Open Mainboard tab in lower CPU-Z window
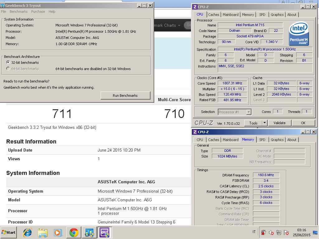The width and height of the screenshot is (319, 239). pyautogui.click(x=231, y=140)
